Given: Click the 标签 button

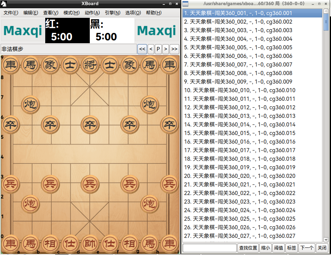Looking at the screenshot, I should click(292, 248).
